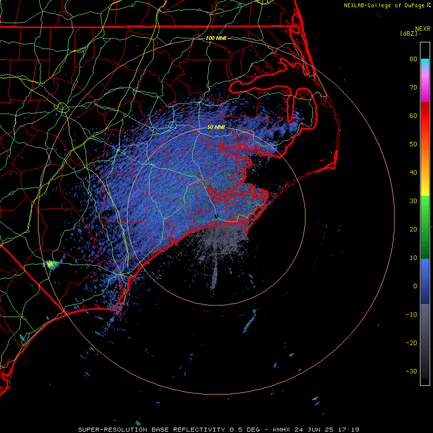Image resolution: width=433 pixels, height=433 pixels.
Task: Click the SUPER-RESOLUTION BASE REFLECTIVITY caption text
Action: (x=152, y=430)
